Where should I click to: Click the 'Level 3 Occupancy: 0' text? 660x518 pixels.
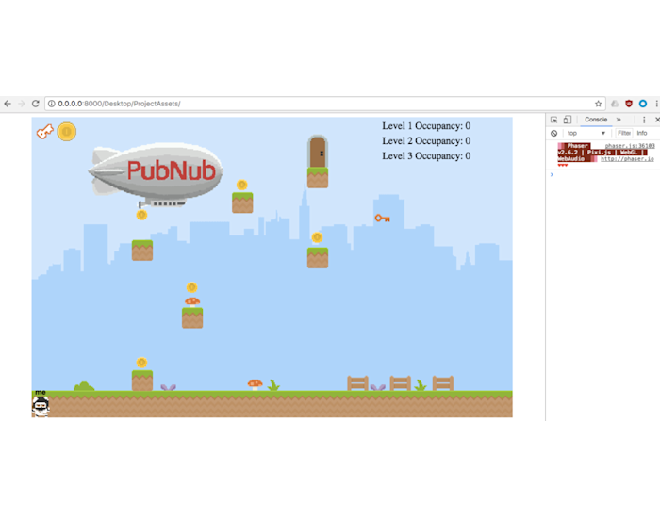coord(426,156)
